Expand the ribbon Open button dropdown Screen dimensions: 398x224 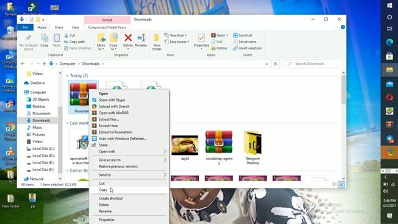227,35
